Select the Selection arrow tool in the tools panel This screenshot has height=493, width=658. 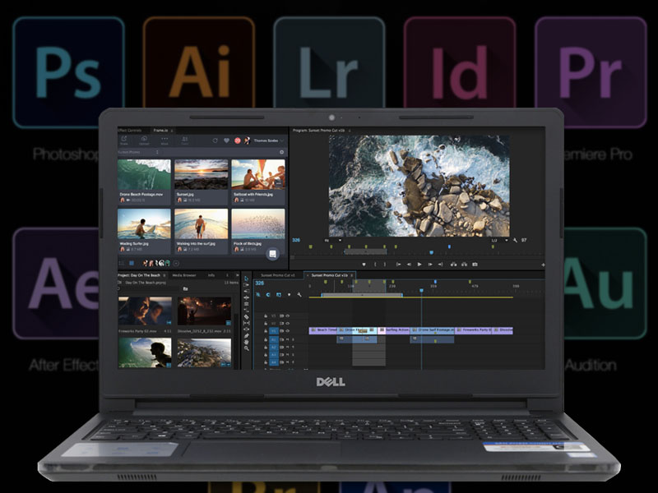coord(246,279)
